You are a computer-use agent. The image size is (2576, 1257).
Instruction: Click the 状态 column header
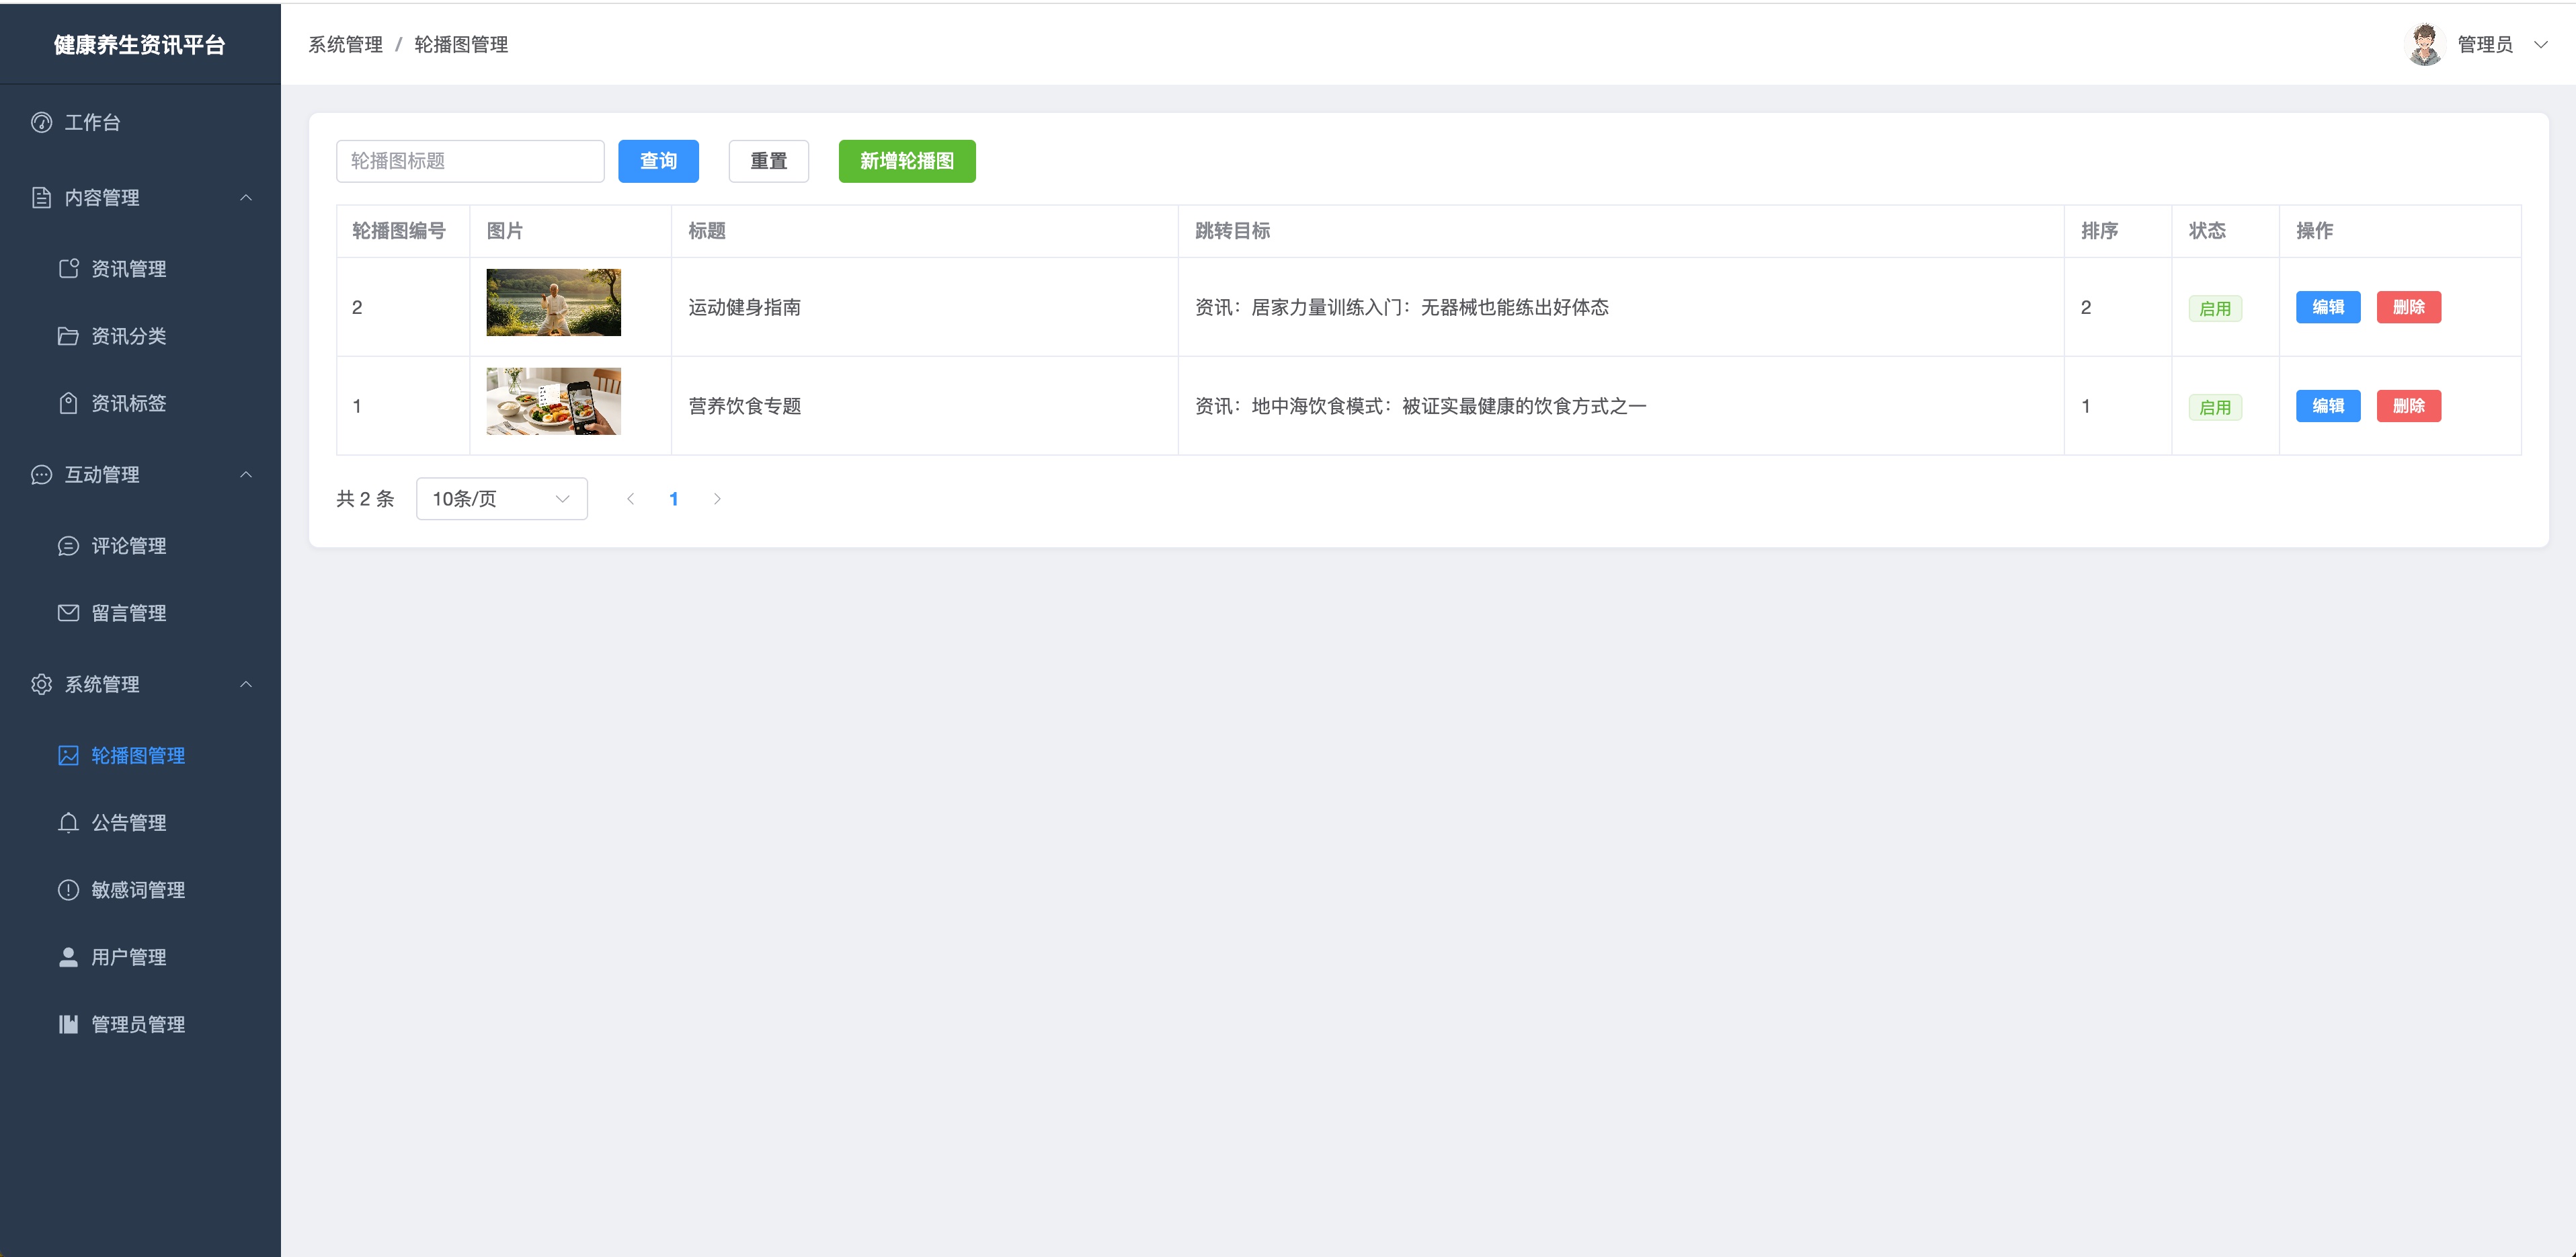click(2225, 231)
